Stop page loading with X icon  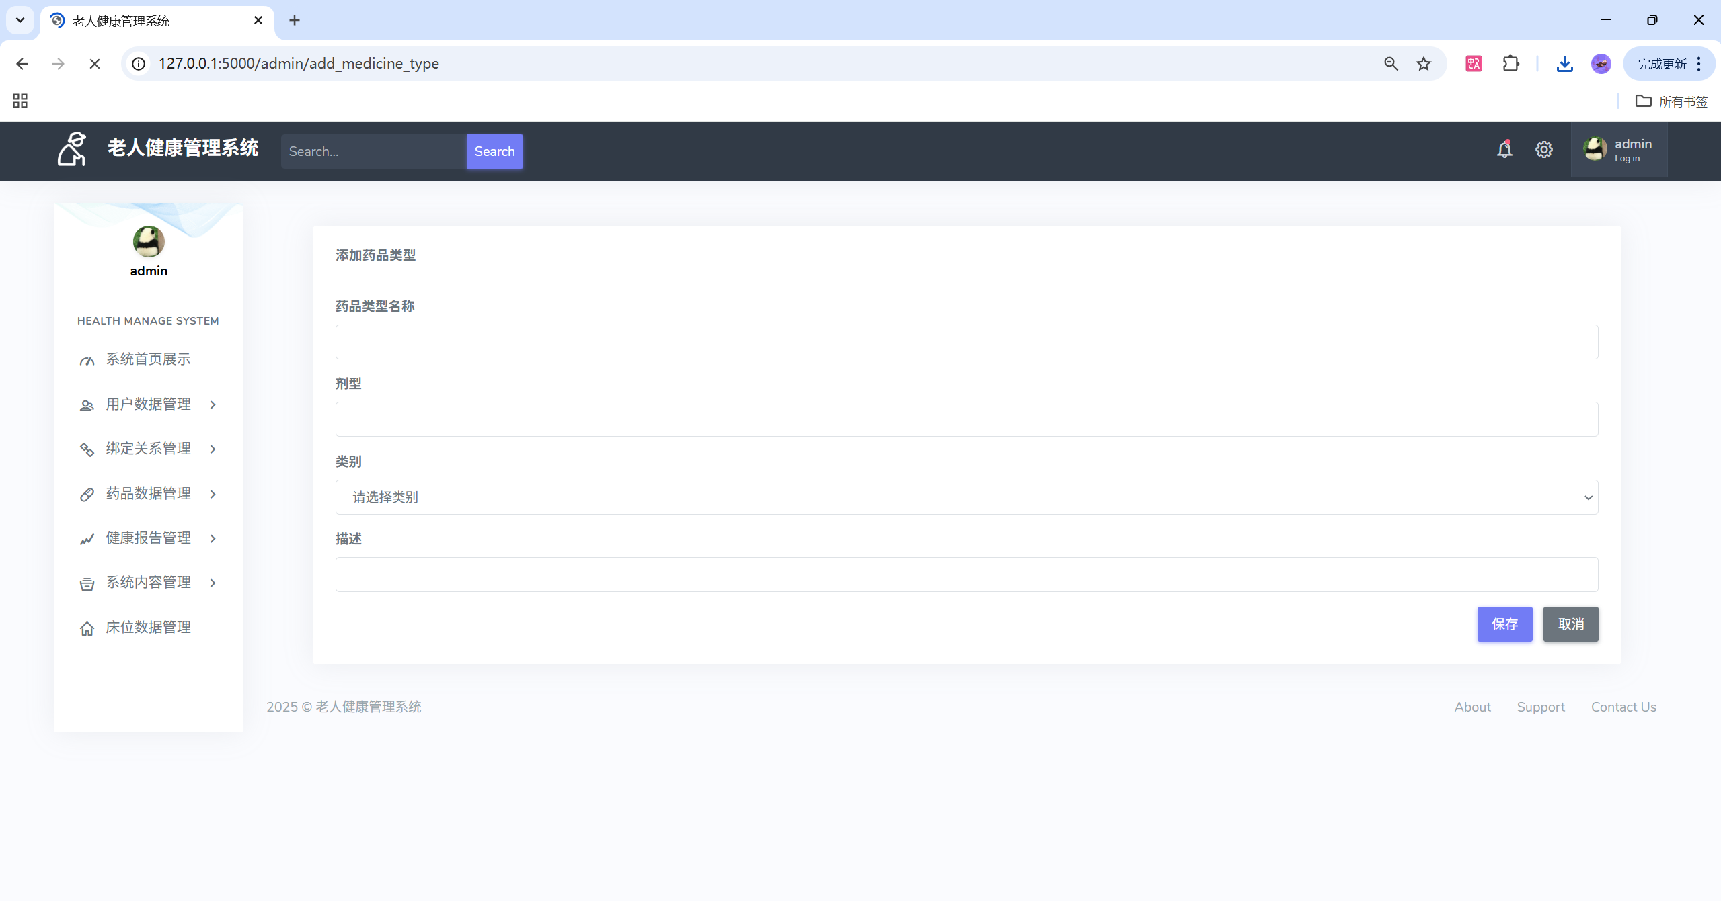[x=95, y=64]
